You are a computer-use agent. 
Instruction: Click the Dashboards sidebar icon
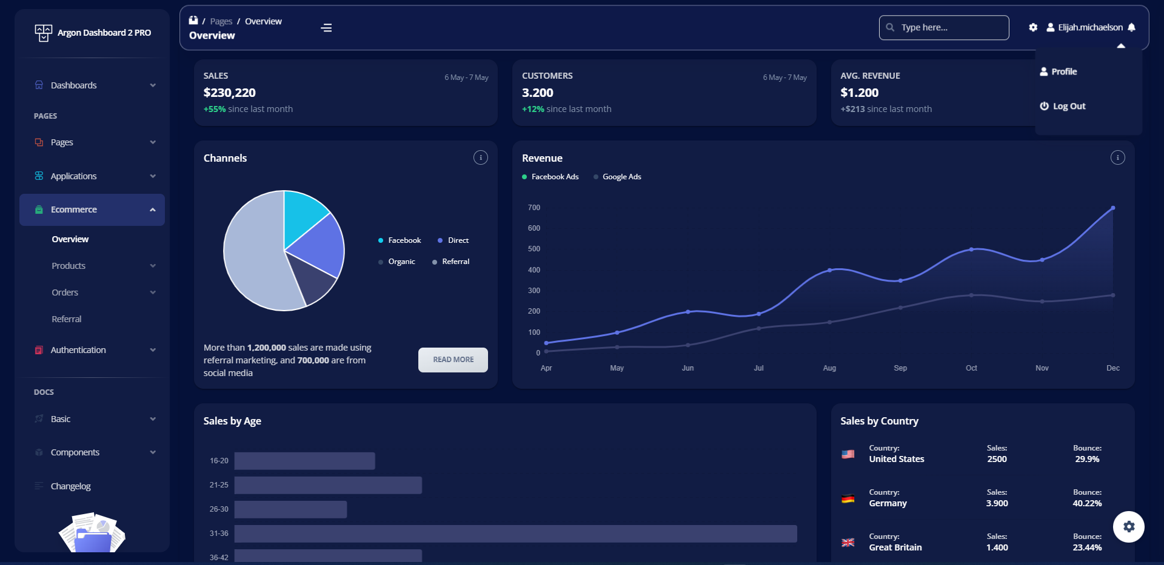pos(39,85)
